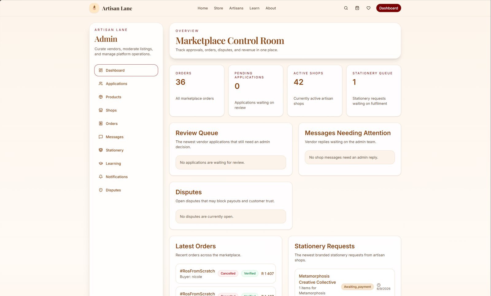This screenshot has height=296, width=491.
Task: Open the wishlist heart icon
Action: 369,8
